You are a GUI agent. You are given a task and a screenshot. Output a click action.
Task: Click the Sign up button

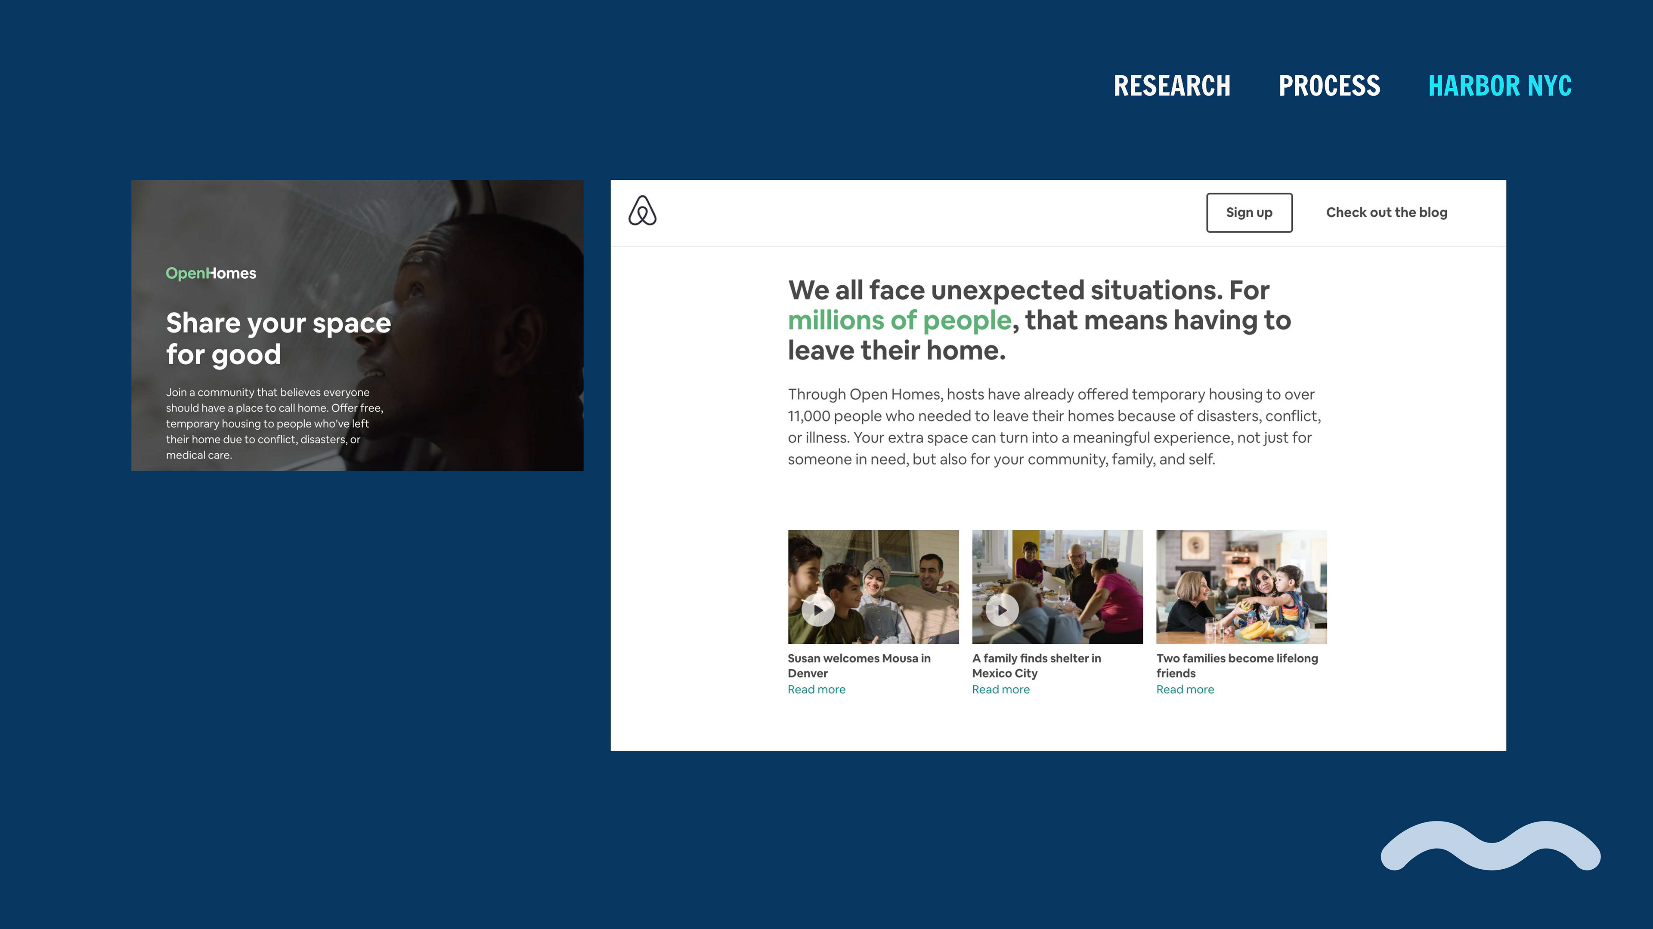click(x=1249, y=212)
